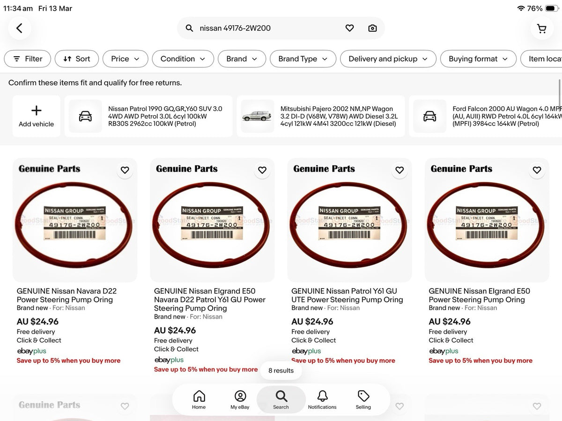Open Patrol Y61 GU UTE seal product image
562x421 pixels.
click(x=350, y=220)
